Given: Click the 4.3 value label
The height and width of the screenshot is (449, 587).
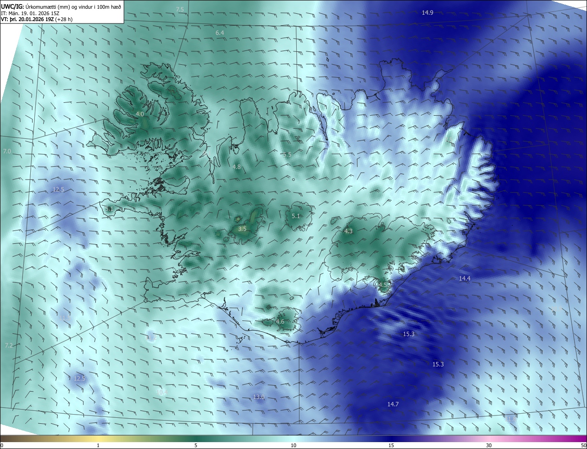Looking at the screenshot, I should [x=349, y=231].
